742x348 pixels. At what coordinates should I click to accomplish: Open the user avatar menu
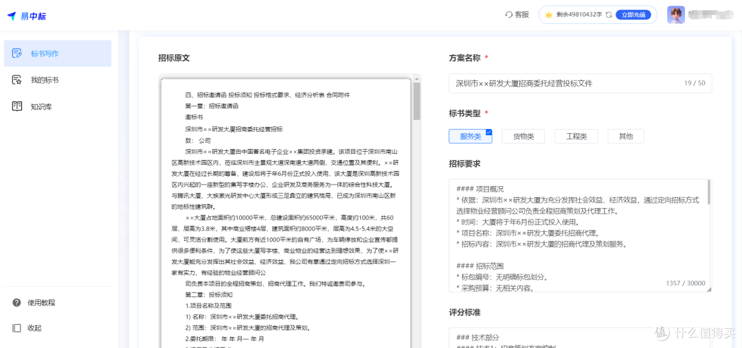pyautogui.click(x=676, y=14)
